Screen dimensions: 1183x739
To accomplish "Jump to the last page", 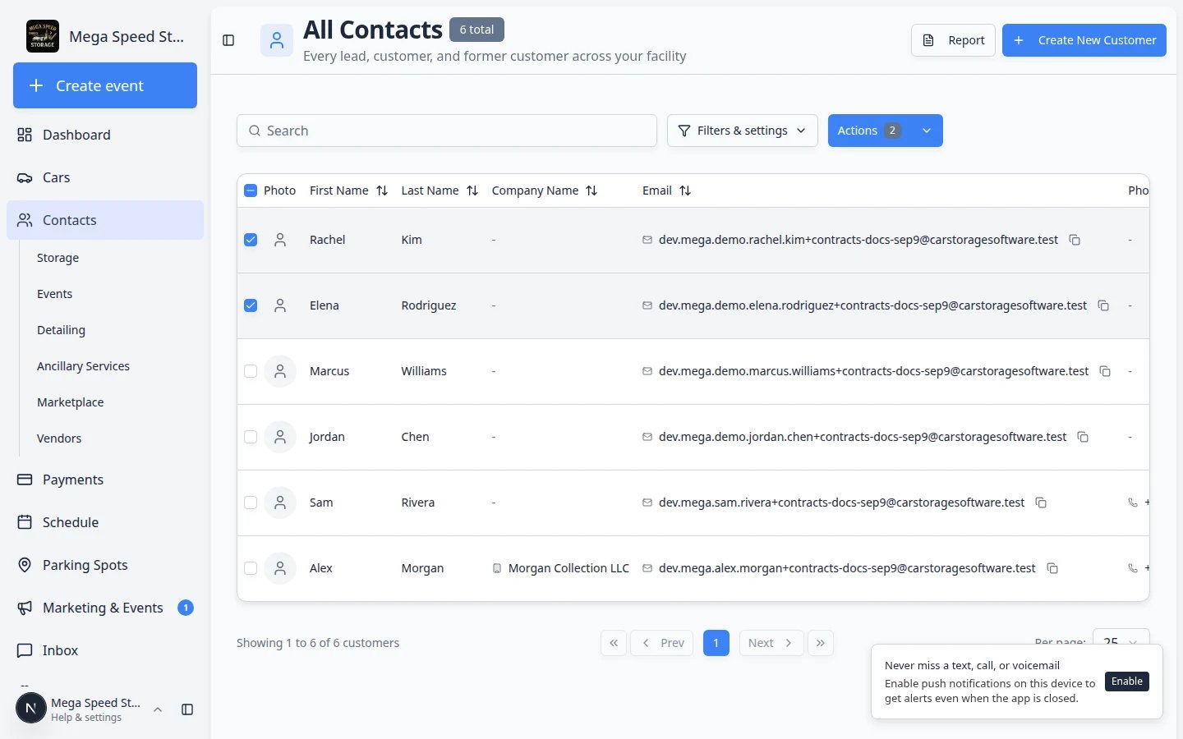I will point(821,643).
